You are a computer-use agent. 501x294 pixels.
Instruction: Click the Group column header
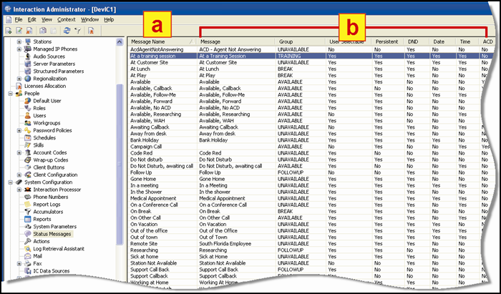tap(286, 42)
